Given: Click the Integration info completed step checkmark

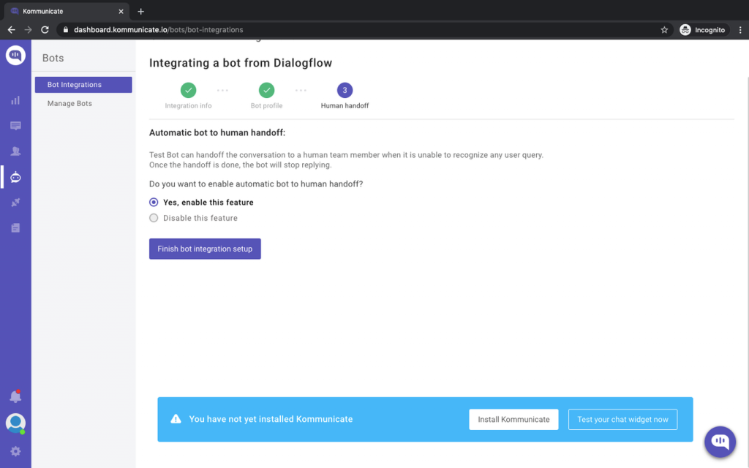Looking at the screenshot, I should pyautogui.click(x=188, y=90).
